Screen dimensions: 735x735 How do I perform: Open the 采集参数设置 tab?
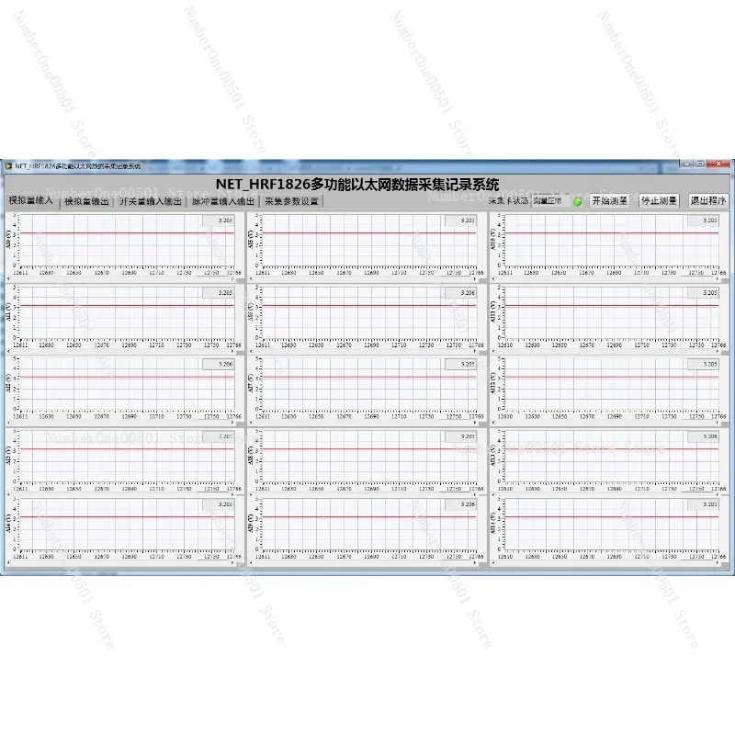pyautogui.click(x=291, y=201)
